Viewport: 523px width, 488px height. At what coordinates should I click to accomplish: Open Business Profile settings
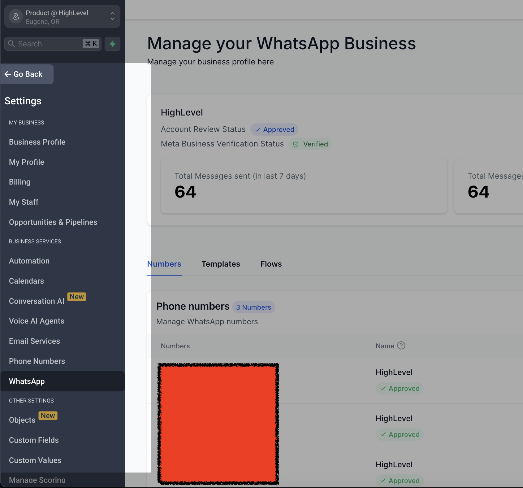[37, 142]
